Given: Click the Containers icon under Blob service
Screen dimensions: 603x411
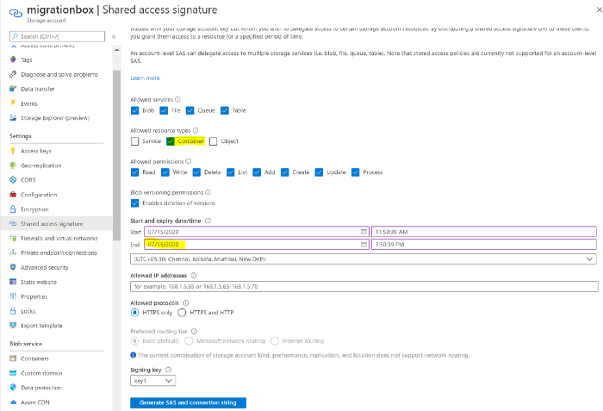Looking at the screenshot, I should 13,358.
